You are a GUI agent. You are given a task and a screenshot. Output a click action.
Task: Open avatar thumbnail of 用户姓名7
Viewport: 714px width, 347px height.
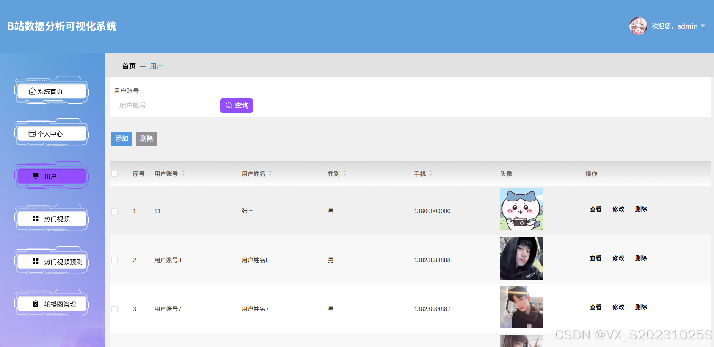[x=521, y=307]
